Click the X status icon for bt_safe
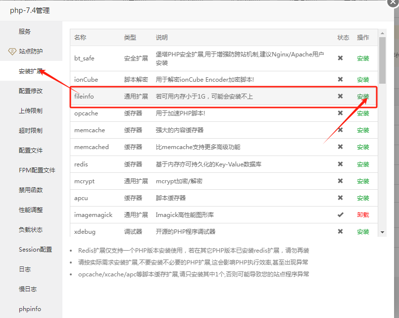Viewport: 399px width, 318px height. (x=340, y=58)
